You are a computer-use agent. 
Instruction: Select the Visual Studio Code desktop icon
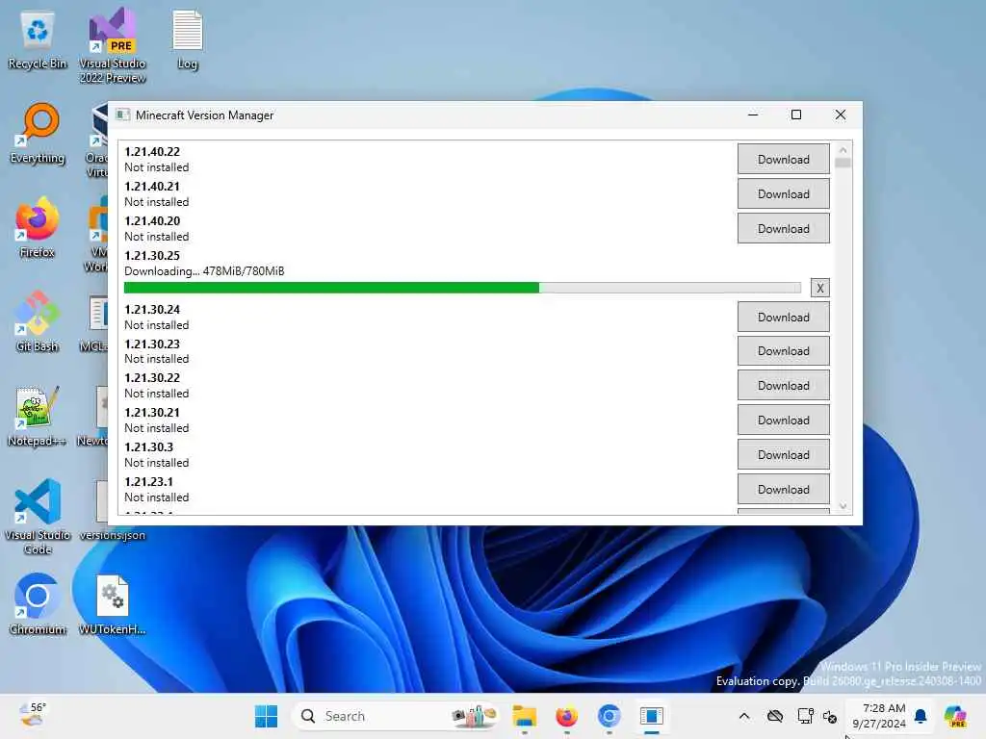point(38,517)
